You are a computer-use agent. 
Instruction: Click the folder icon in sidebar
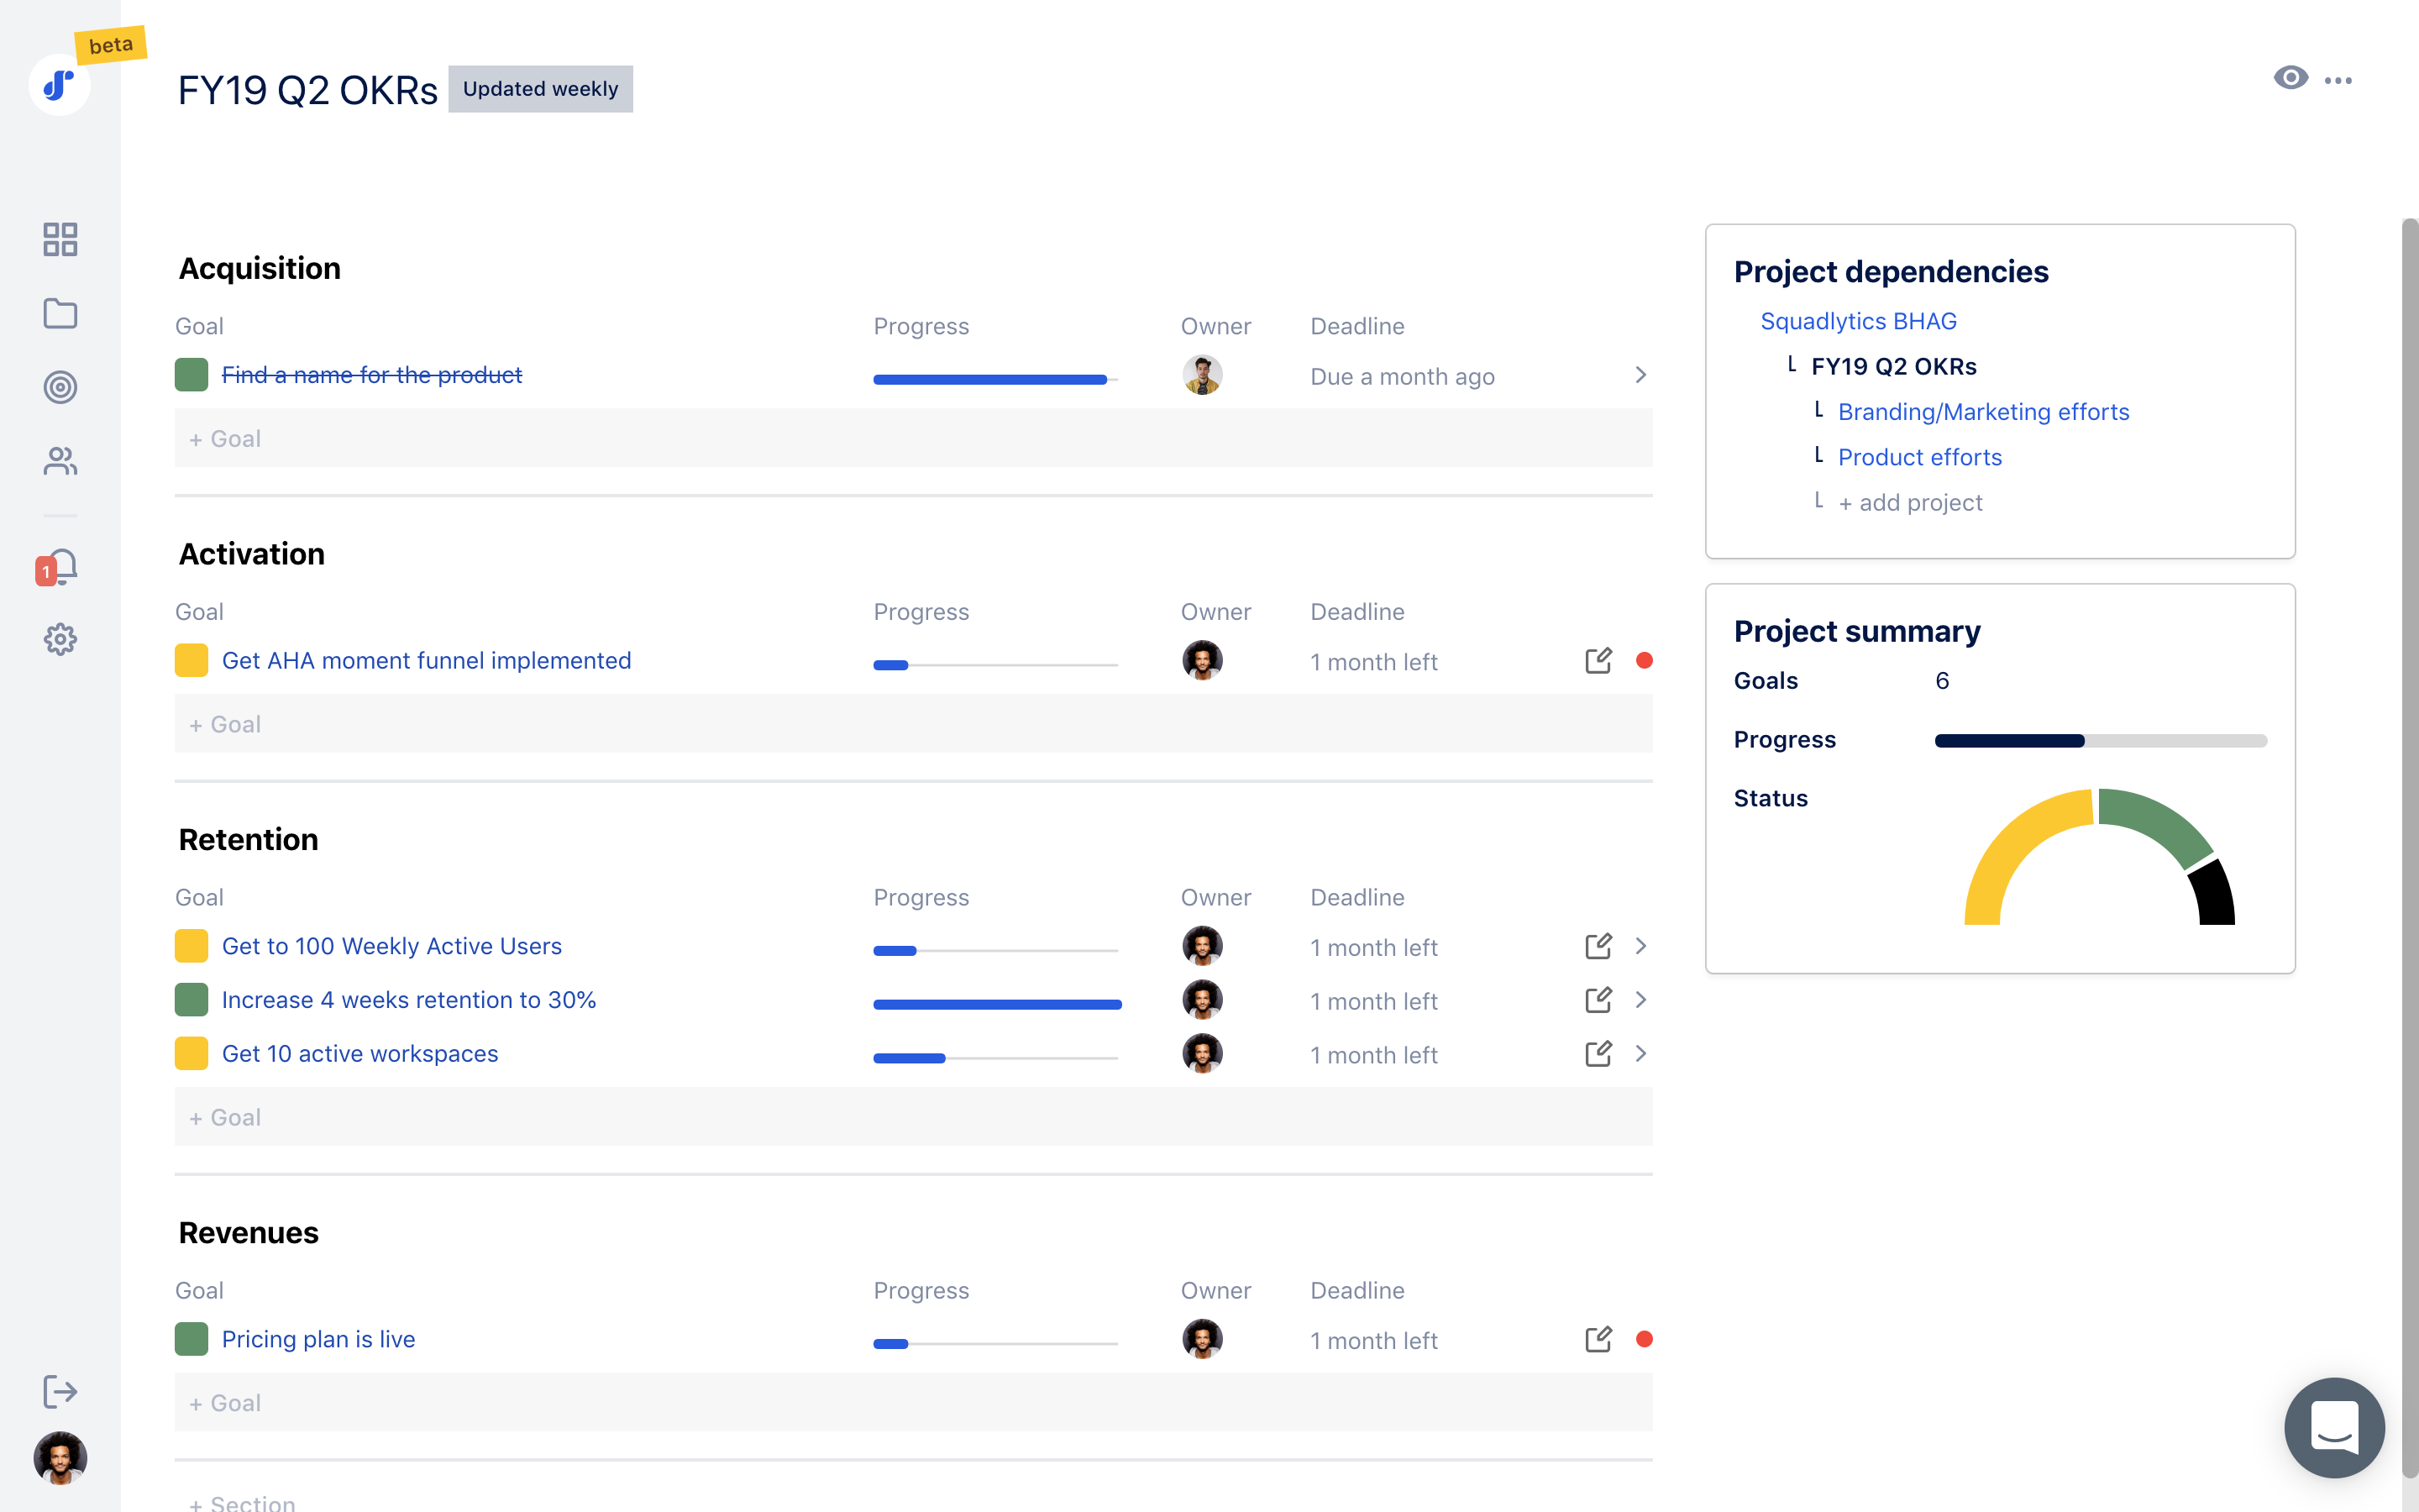(61, 312)
